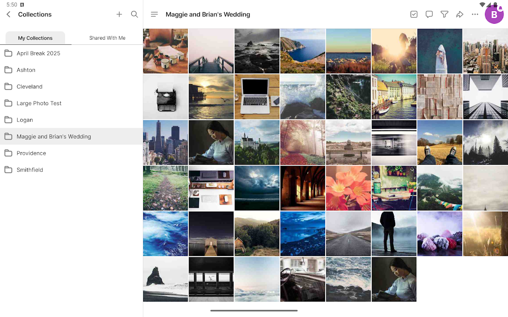Open the girl in sunlit field photo
508x317 pixels.
tap(394, 51)
